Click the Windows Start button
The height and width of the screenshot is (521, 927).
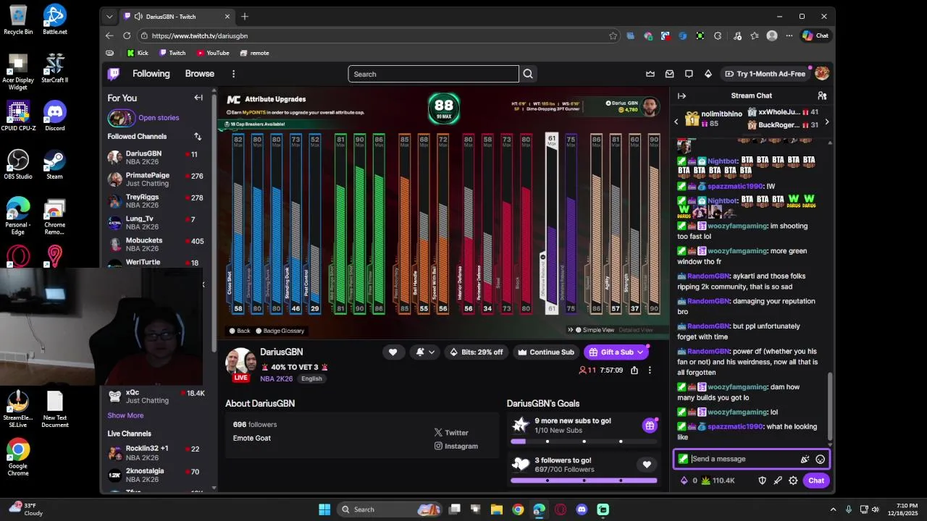click(324, 509)
